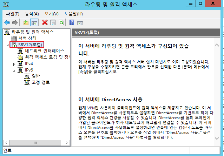Click the app icon in the title bar

6,4
